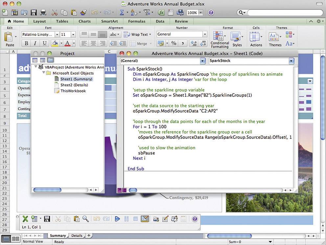Click the Font Color A icon

point(67,43)
